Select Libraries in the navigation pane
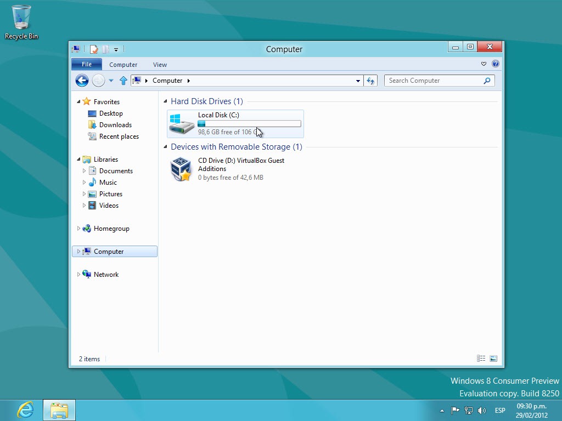The height and width of the screenshot is (421, 562). (x=106, y=160)
